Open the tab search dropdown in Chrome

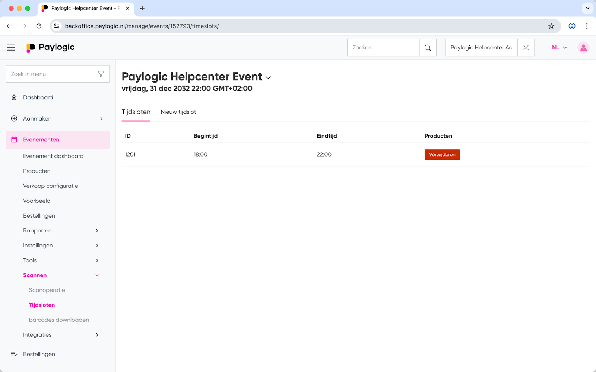click(587, 8)
